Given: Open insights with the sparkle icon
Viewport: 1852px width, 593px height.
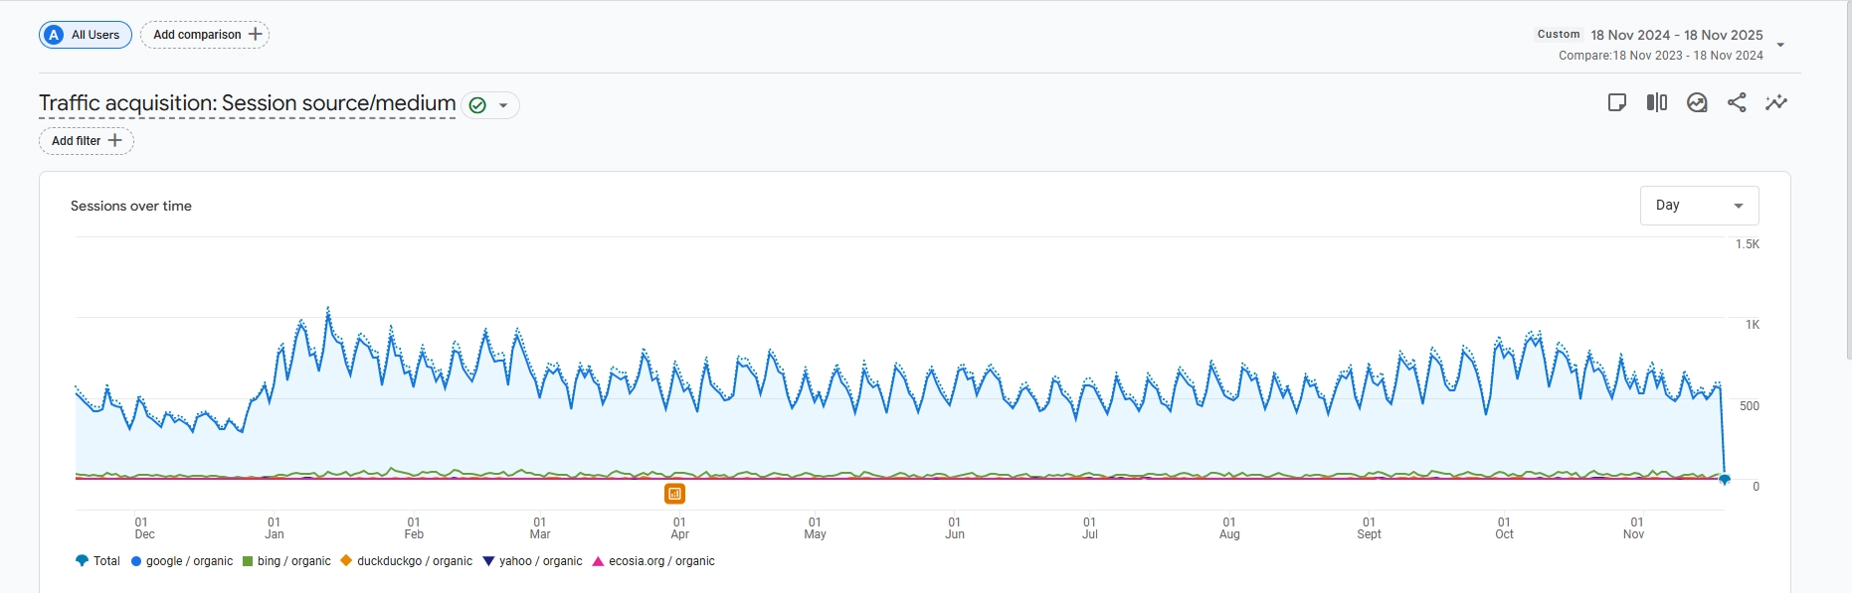Looking at the screenshot, I should 1777,102.
